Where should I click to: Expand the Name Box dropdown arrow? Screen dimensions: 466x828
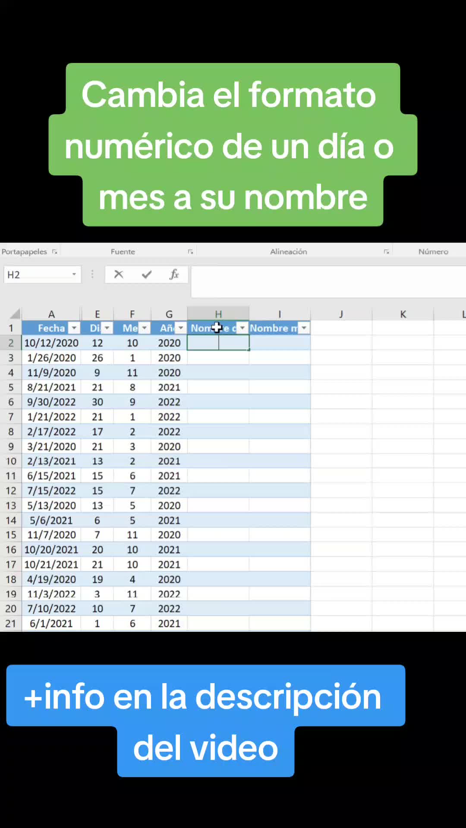point(74,274)
